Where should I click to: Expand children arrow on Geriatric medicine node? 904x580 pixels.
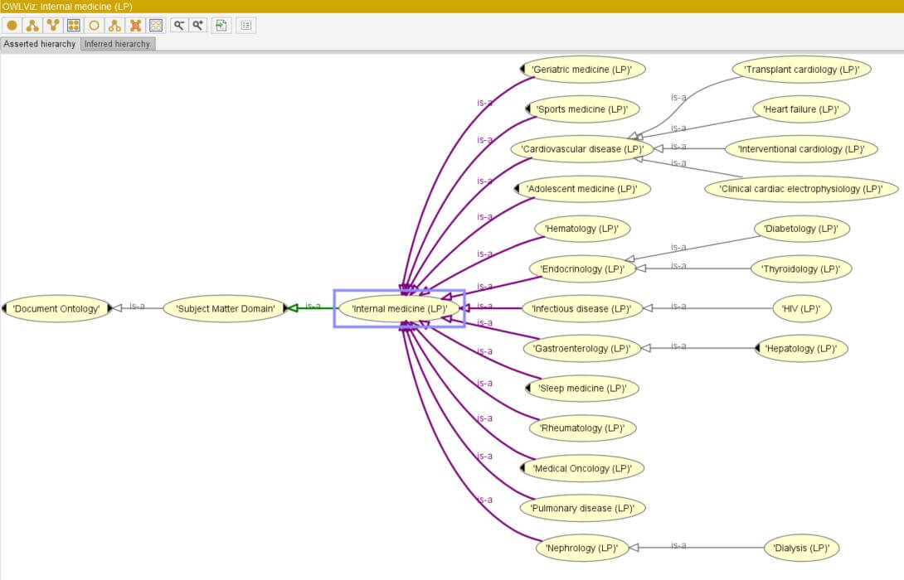click(522, 69)
